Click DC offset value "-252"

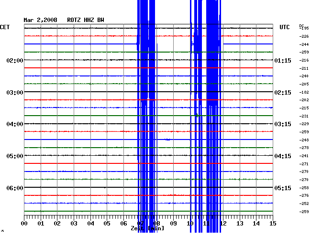click(304, 204)
